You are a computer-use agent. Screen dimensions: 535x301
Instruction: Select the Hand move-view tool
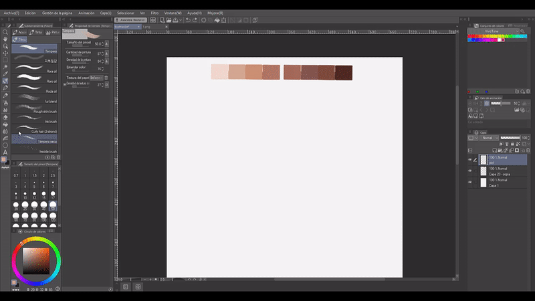point(5,39)
